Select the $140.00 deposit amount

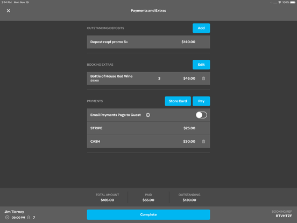(x=188, y=42)
